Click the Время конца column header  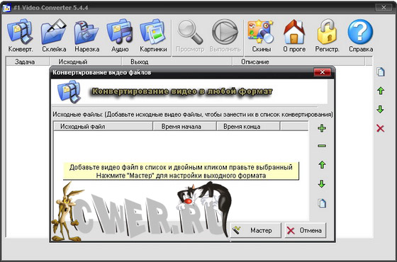[x=248, y=126]
